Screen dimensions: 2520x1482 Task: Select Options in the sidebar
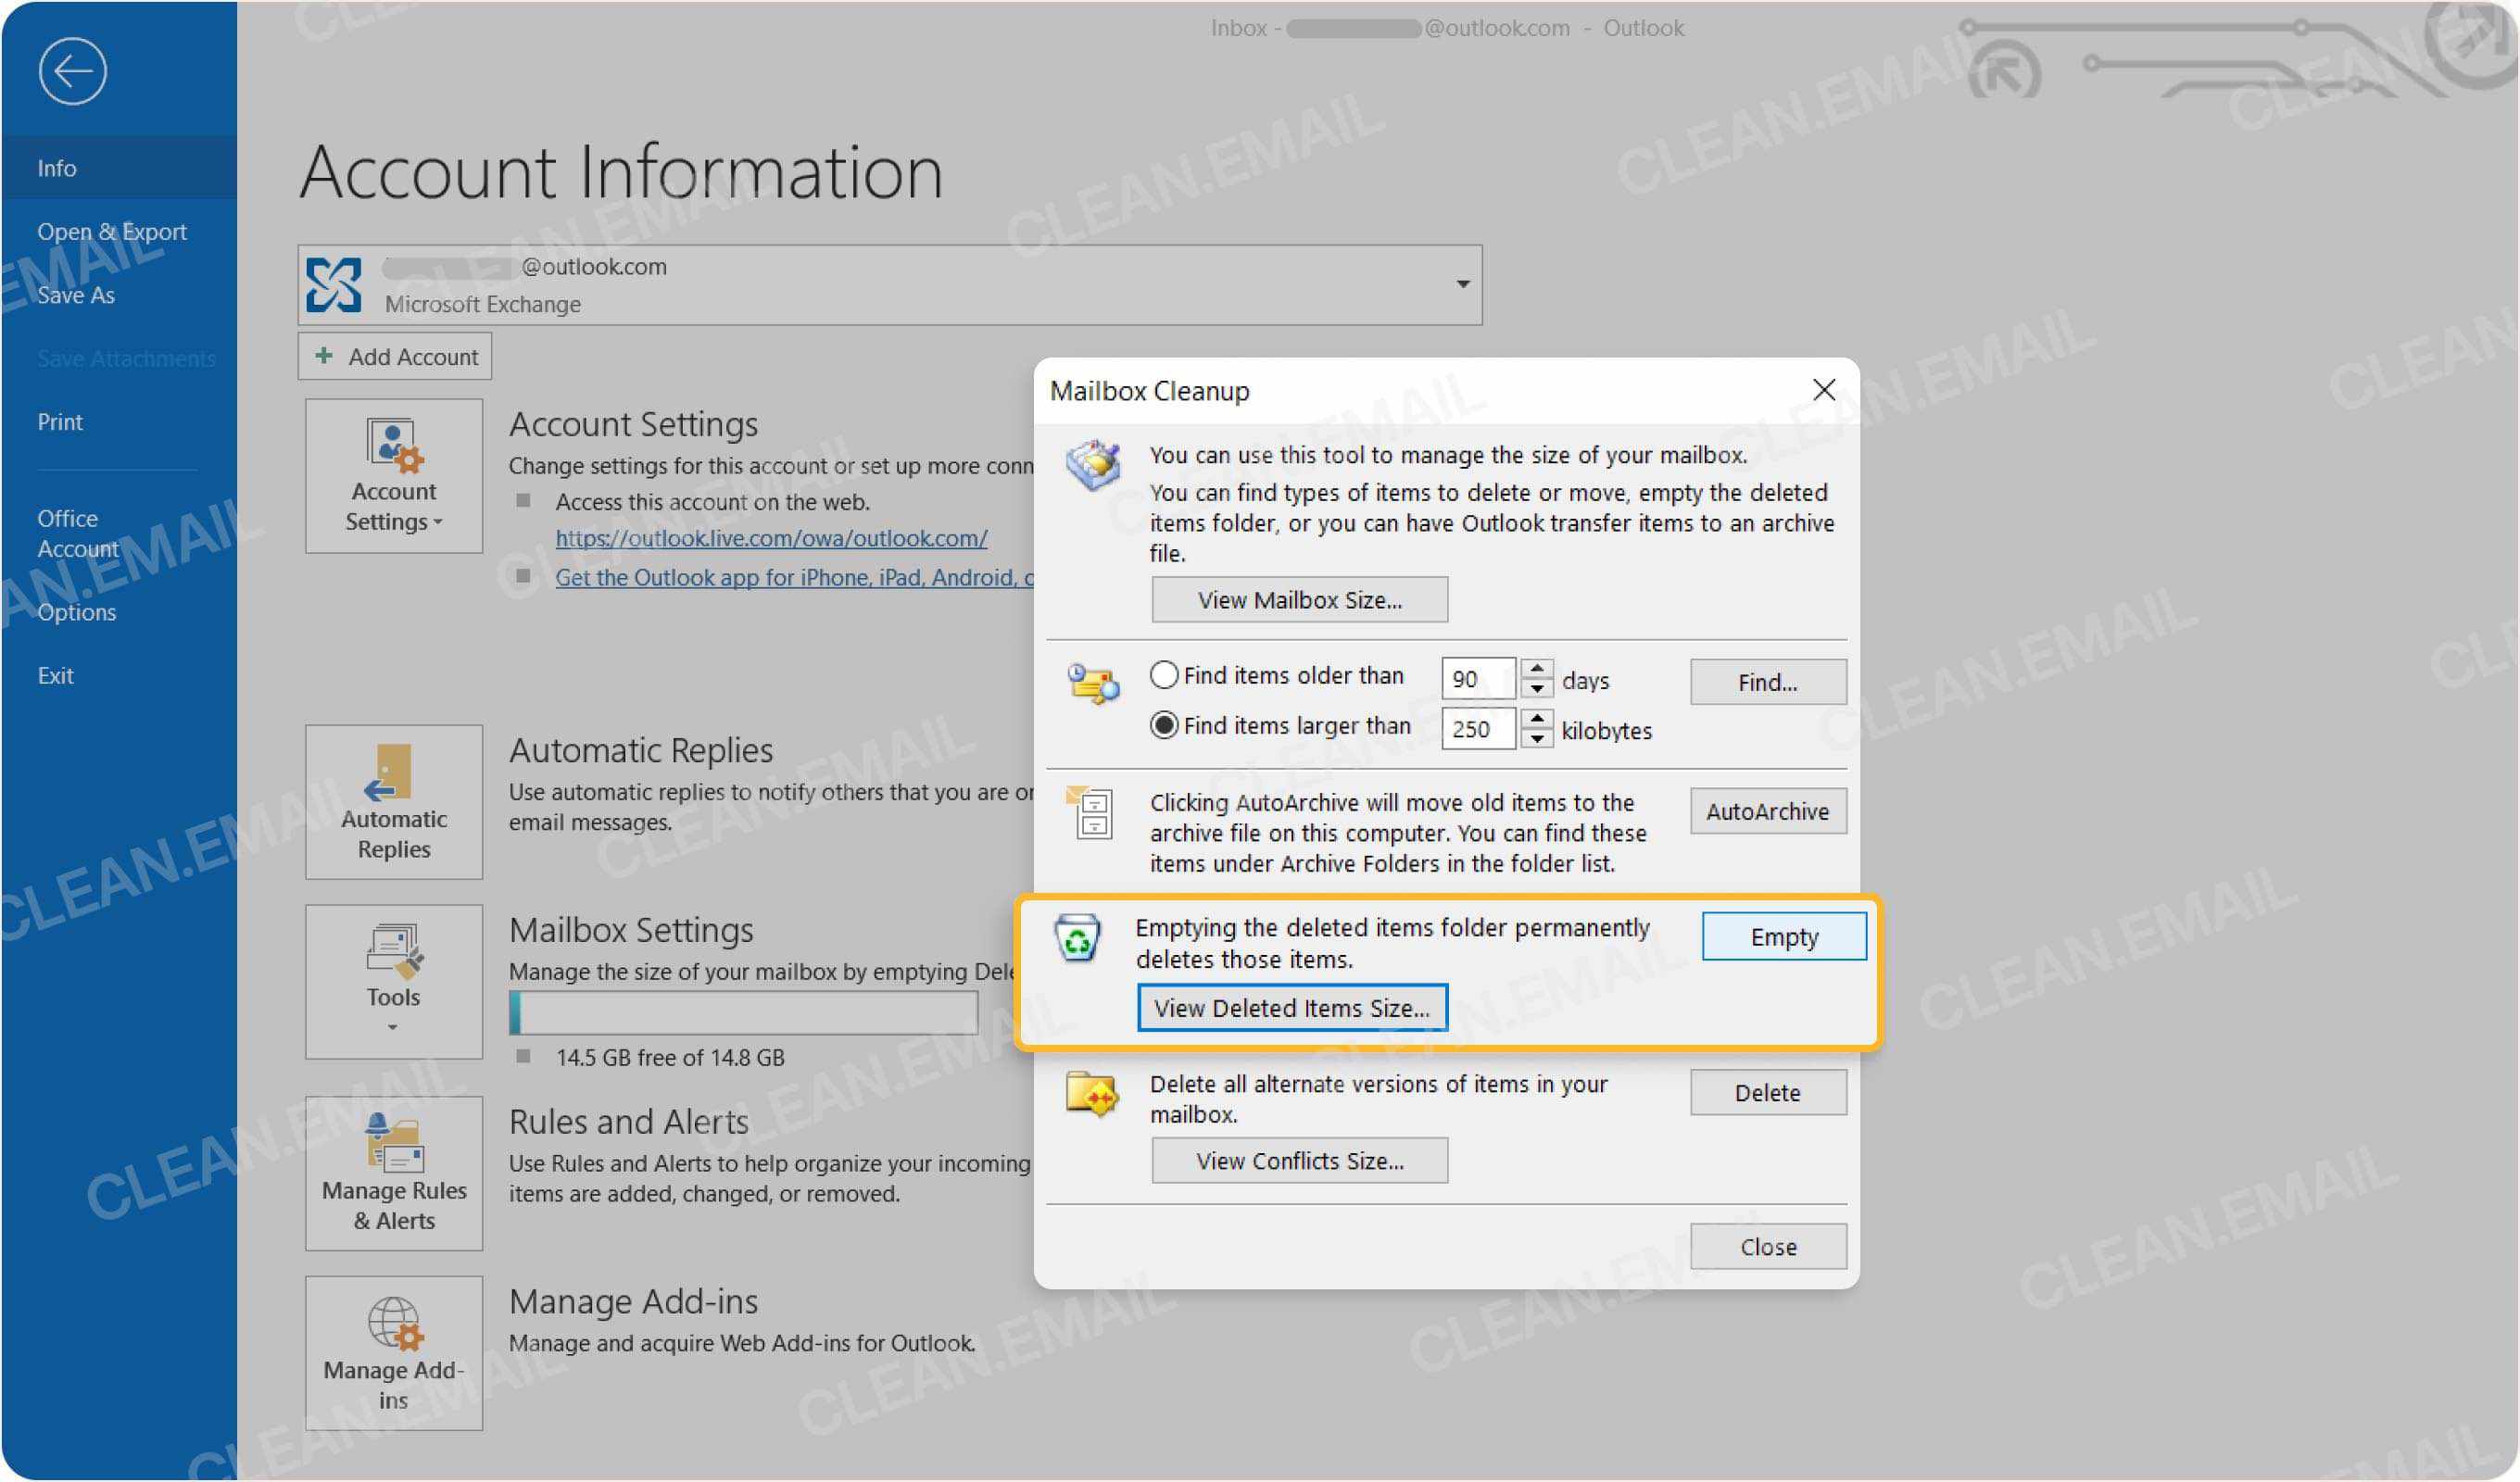77,611
